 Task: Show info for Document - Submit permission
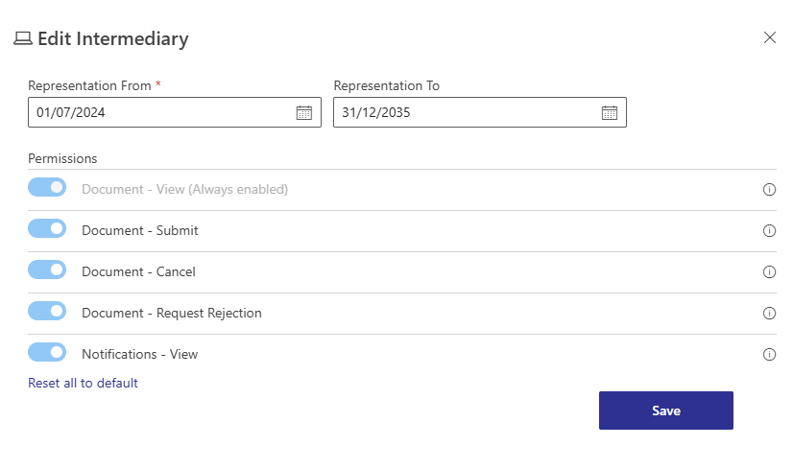[769, 231]
